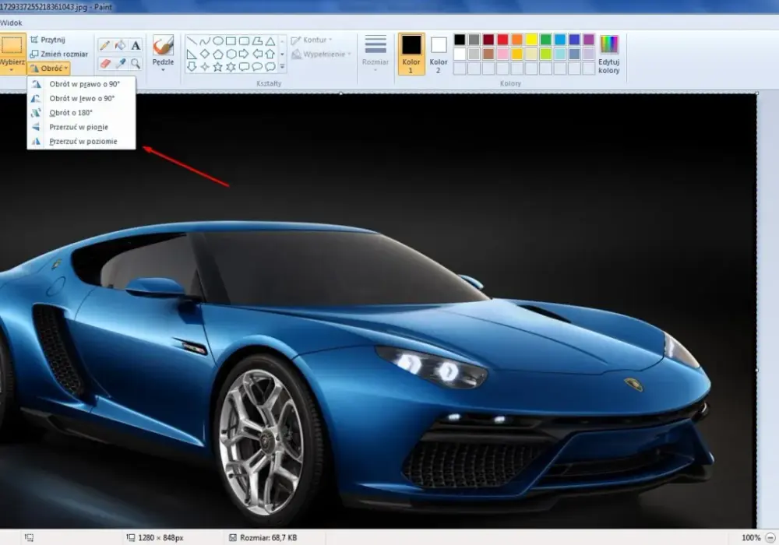Pick the dark red color swatch
This screenshot has height=545, width=779.
[x=488, y=40]
